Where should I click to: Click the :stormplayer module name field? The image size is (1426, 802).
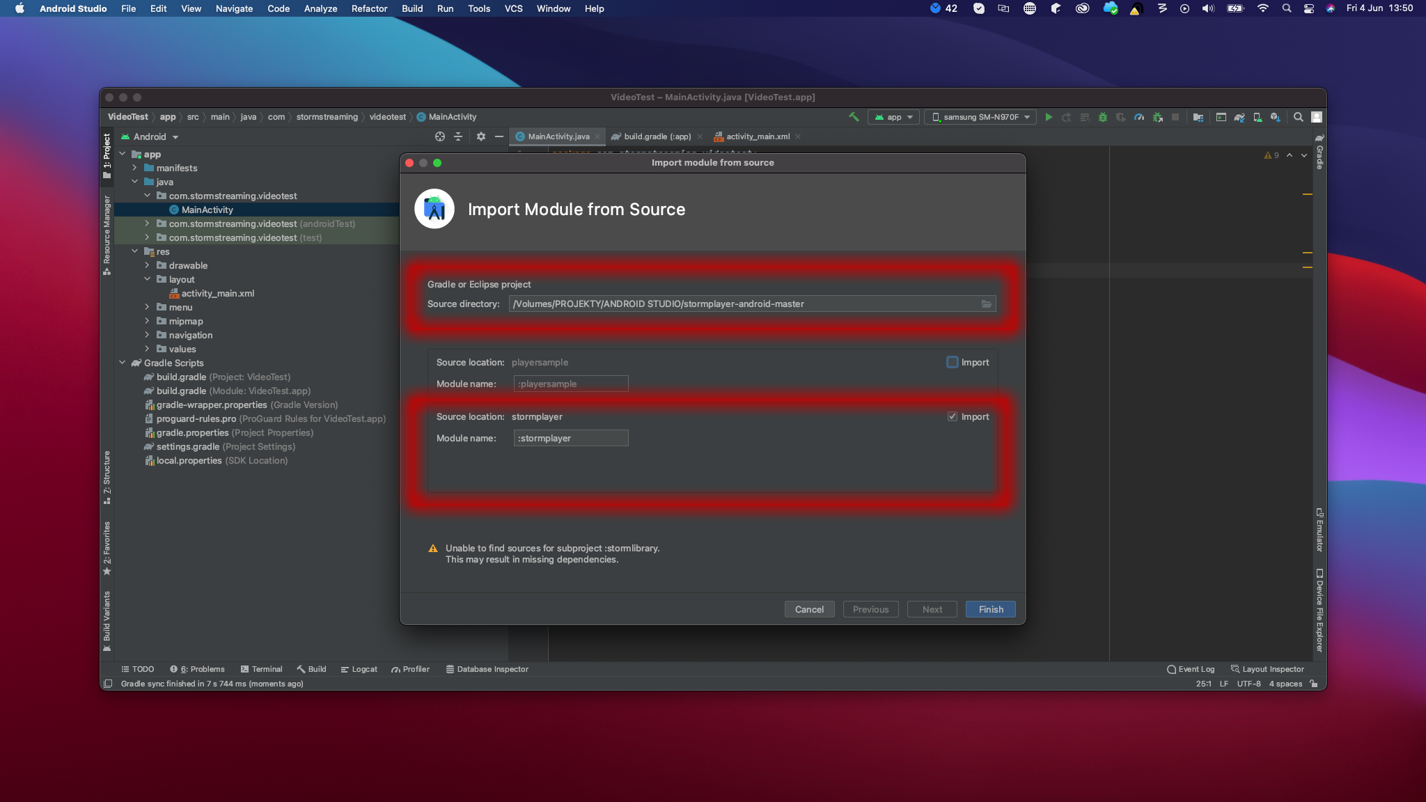click(x=571, y=438)
